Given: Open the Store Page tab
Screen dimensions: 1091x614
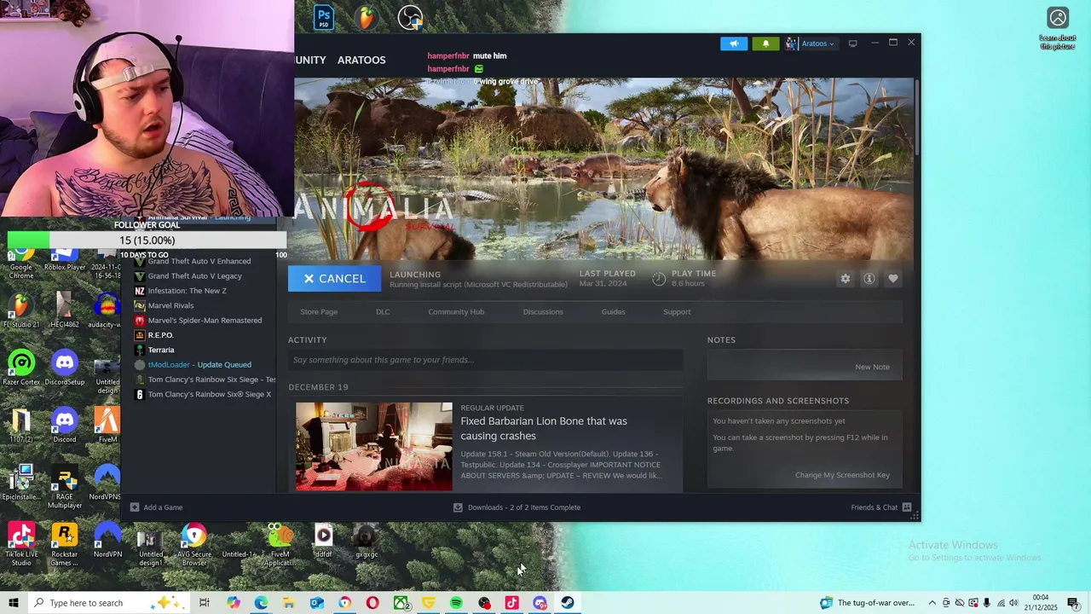Looking at the screenshot, I should pyautogui.click(x=319, y=311).
